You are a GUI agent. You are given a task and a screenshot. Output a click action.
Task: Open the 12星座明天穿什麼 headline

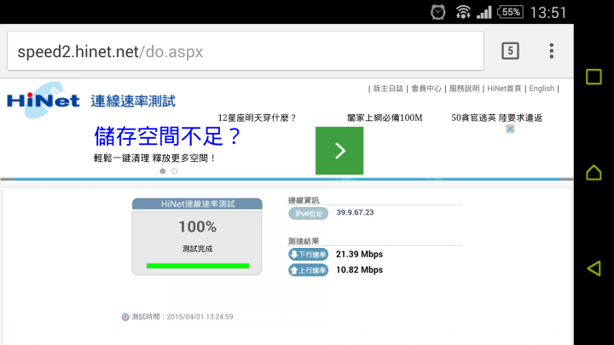(257, 118)
